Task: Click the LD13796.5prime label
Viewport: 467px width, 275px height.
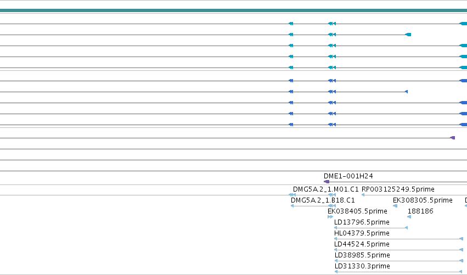Action: point(362,222)
